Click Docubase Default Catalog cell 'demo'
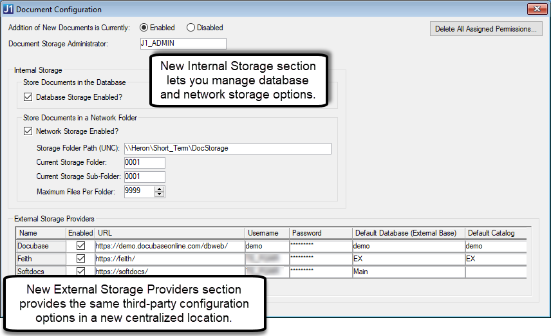The image size is (551, 336). click(496, 246)
